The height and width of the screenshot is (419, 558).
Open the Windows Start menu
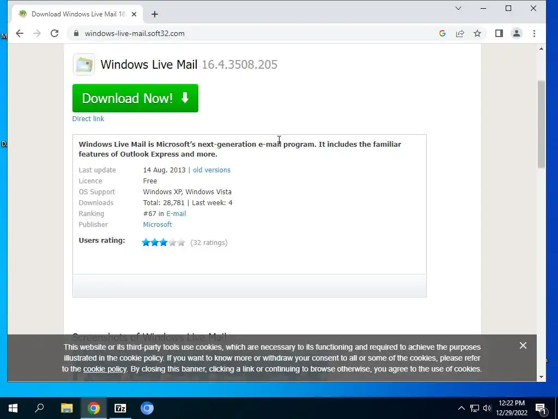pyautogui.click(x=13, y=408)
